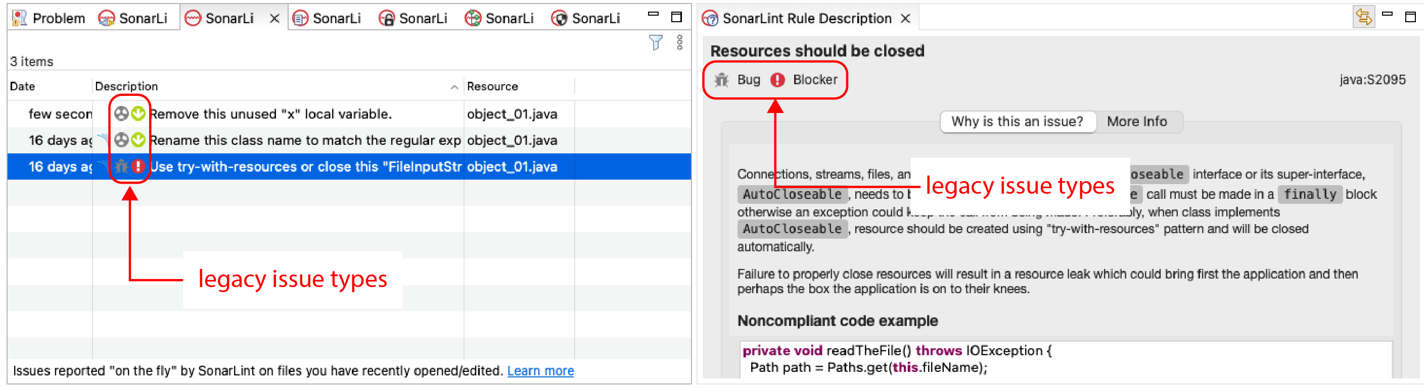The image size is (1428, 388).
Task: Minimize the left SonarLint issues panel
Action: click(654, 15)
